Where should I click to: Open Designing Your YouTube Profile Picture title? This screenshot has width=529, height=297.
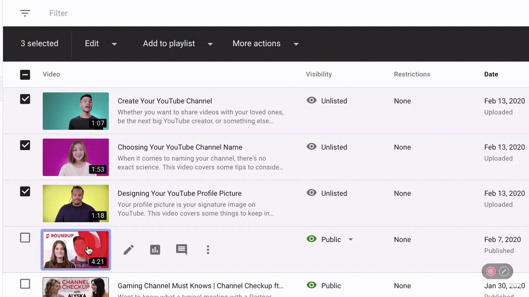tap(179, 193)
